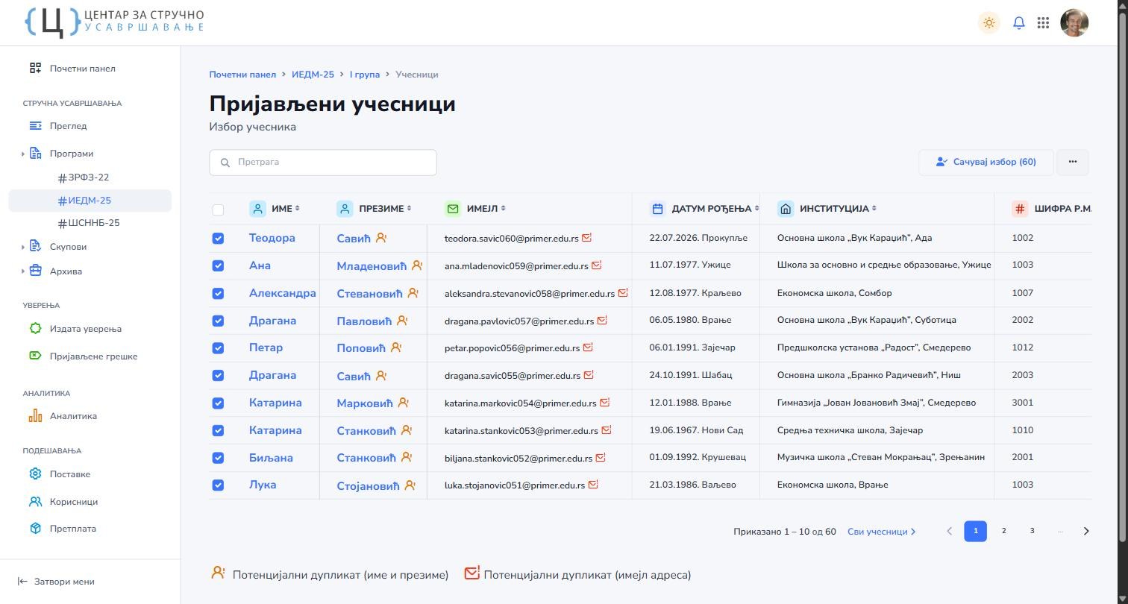1128x604 pixels.
Task: Uncheck the row for Лука Стојановић
Action: click(x=218, y=485)
